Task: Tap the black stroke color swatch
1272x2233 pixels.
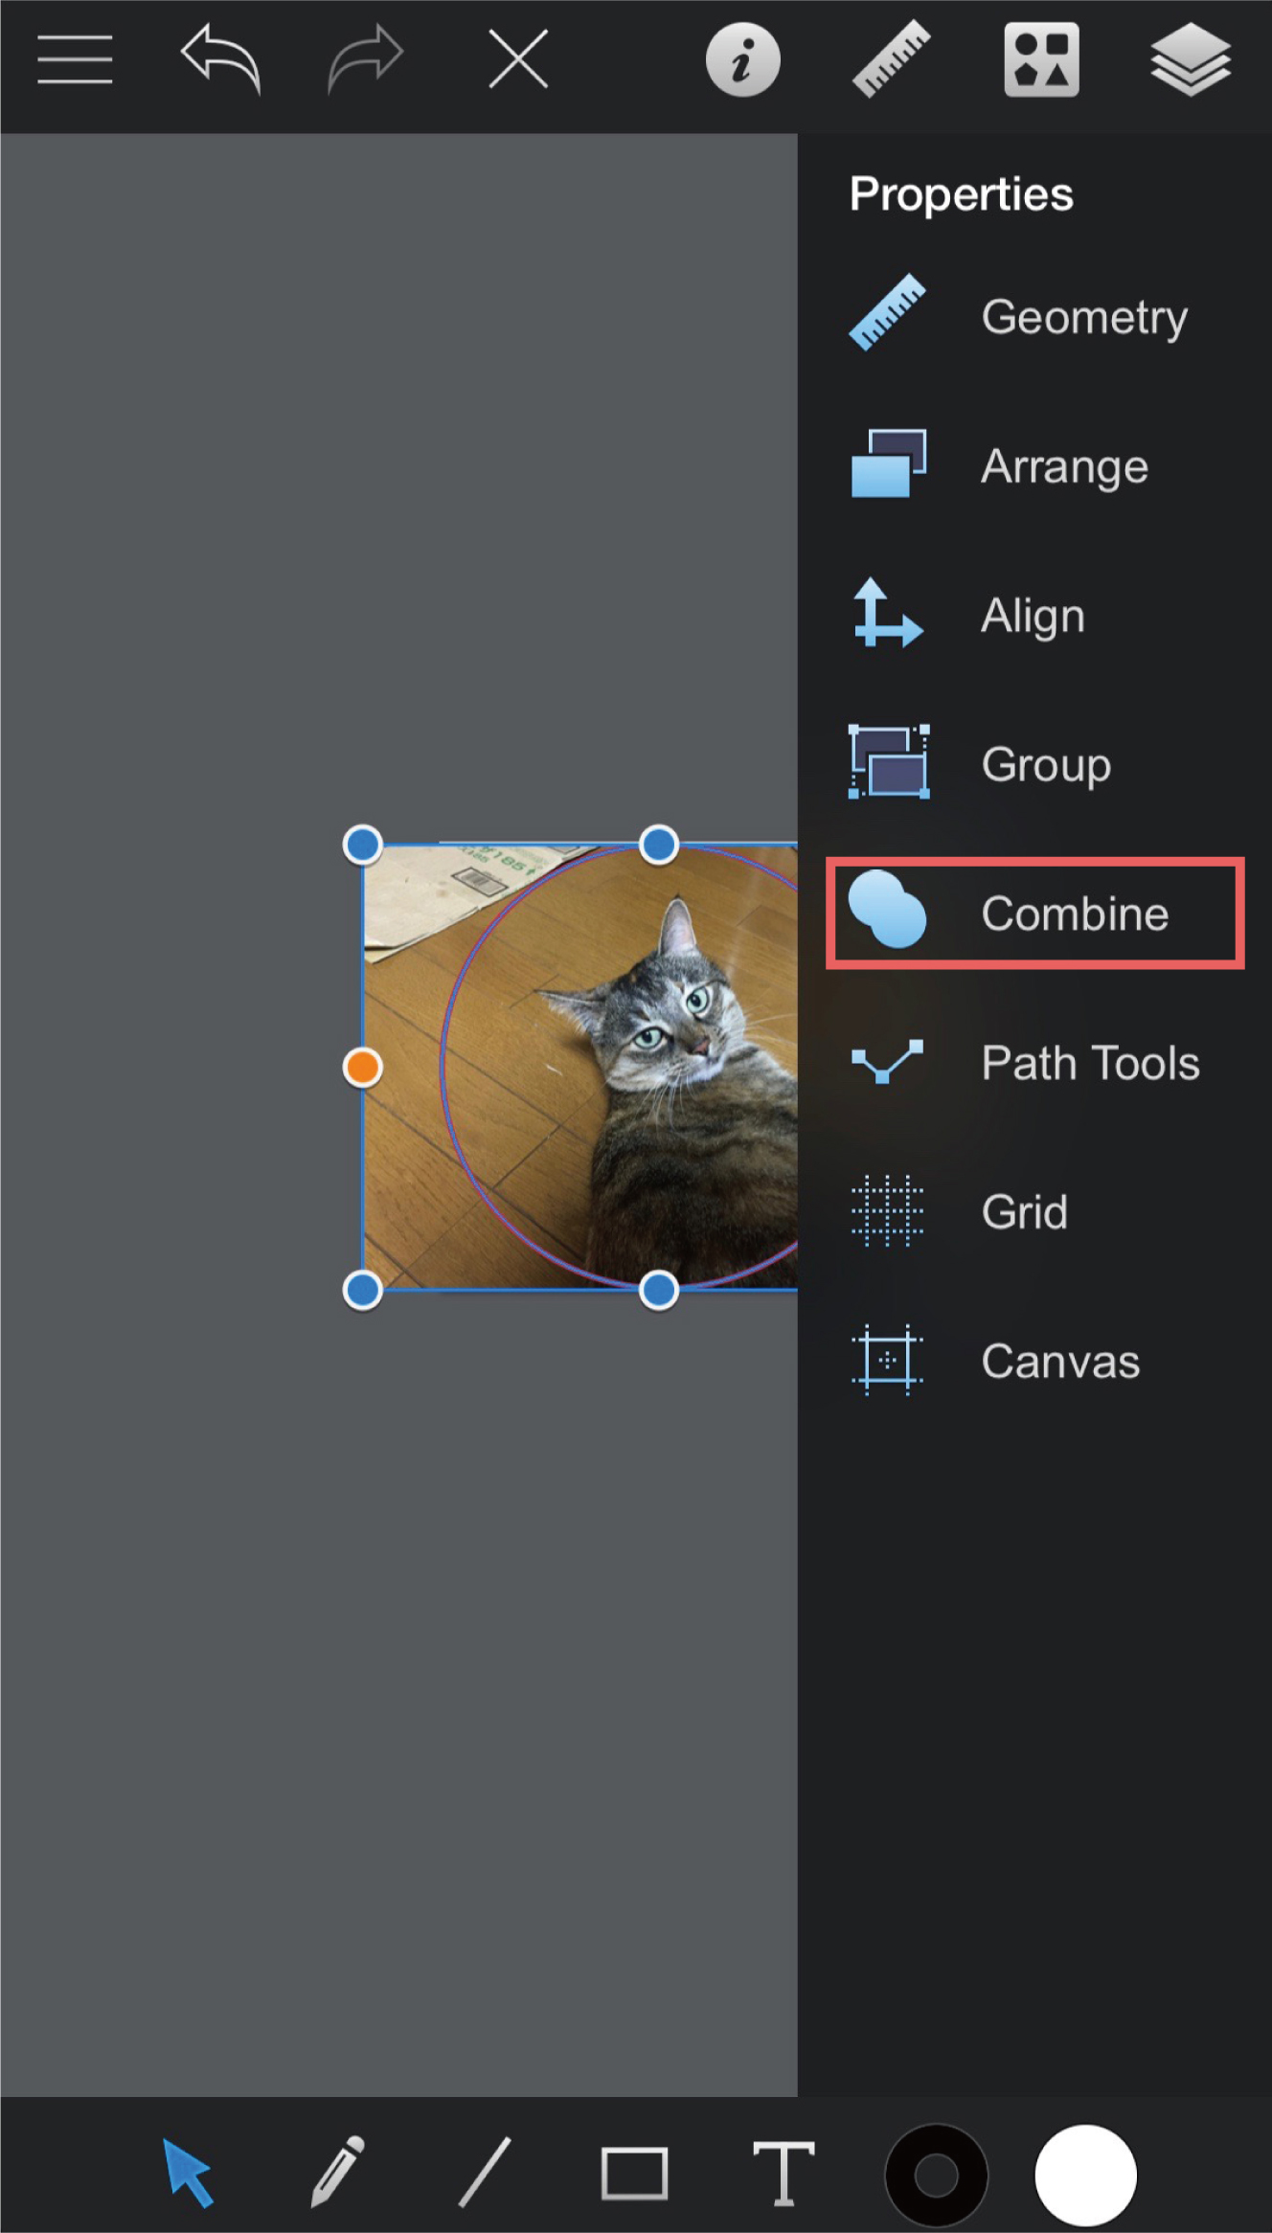Action: [x=936, y=2176]
